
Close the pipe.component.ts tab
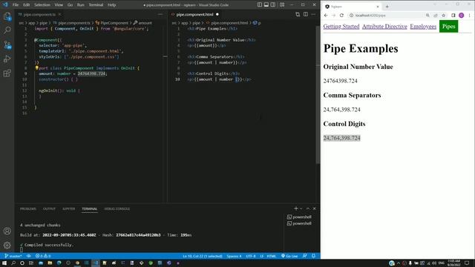(x=59, y=14)
